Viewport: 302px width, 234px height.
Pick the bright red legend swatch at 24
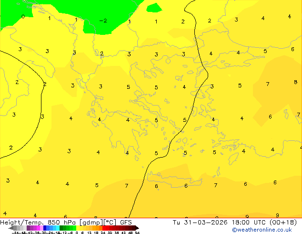(x=104, y=228)
